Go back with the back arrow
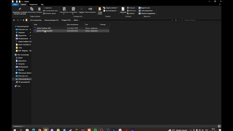Viewport: 233px width, 131px height. pos(14,20)
